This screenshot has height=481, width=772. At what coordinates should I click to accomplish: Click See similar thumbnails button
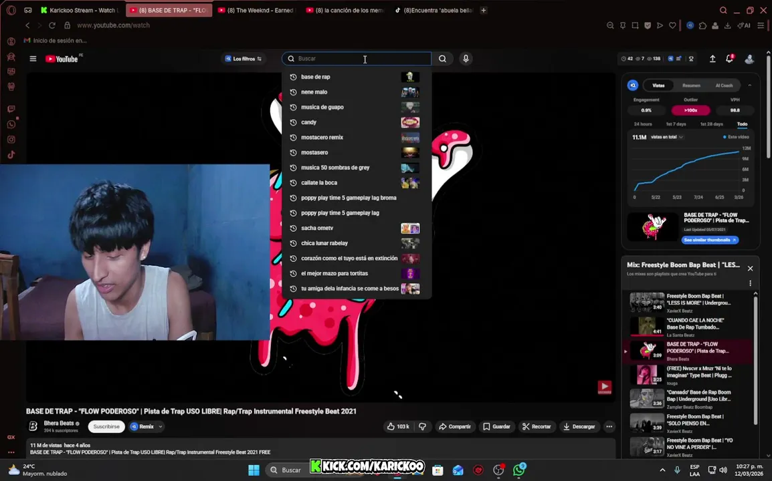click(710, 240)
